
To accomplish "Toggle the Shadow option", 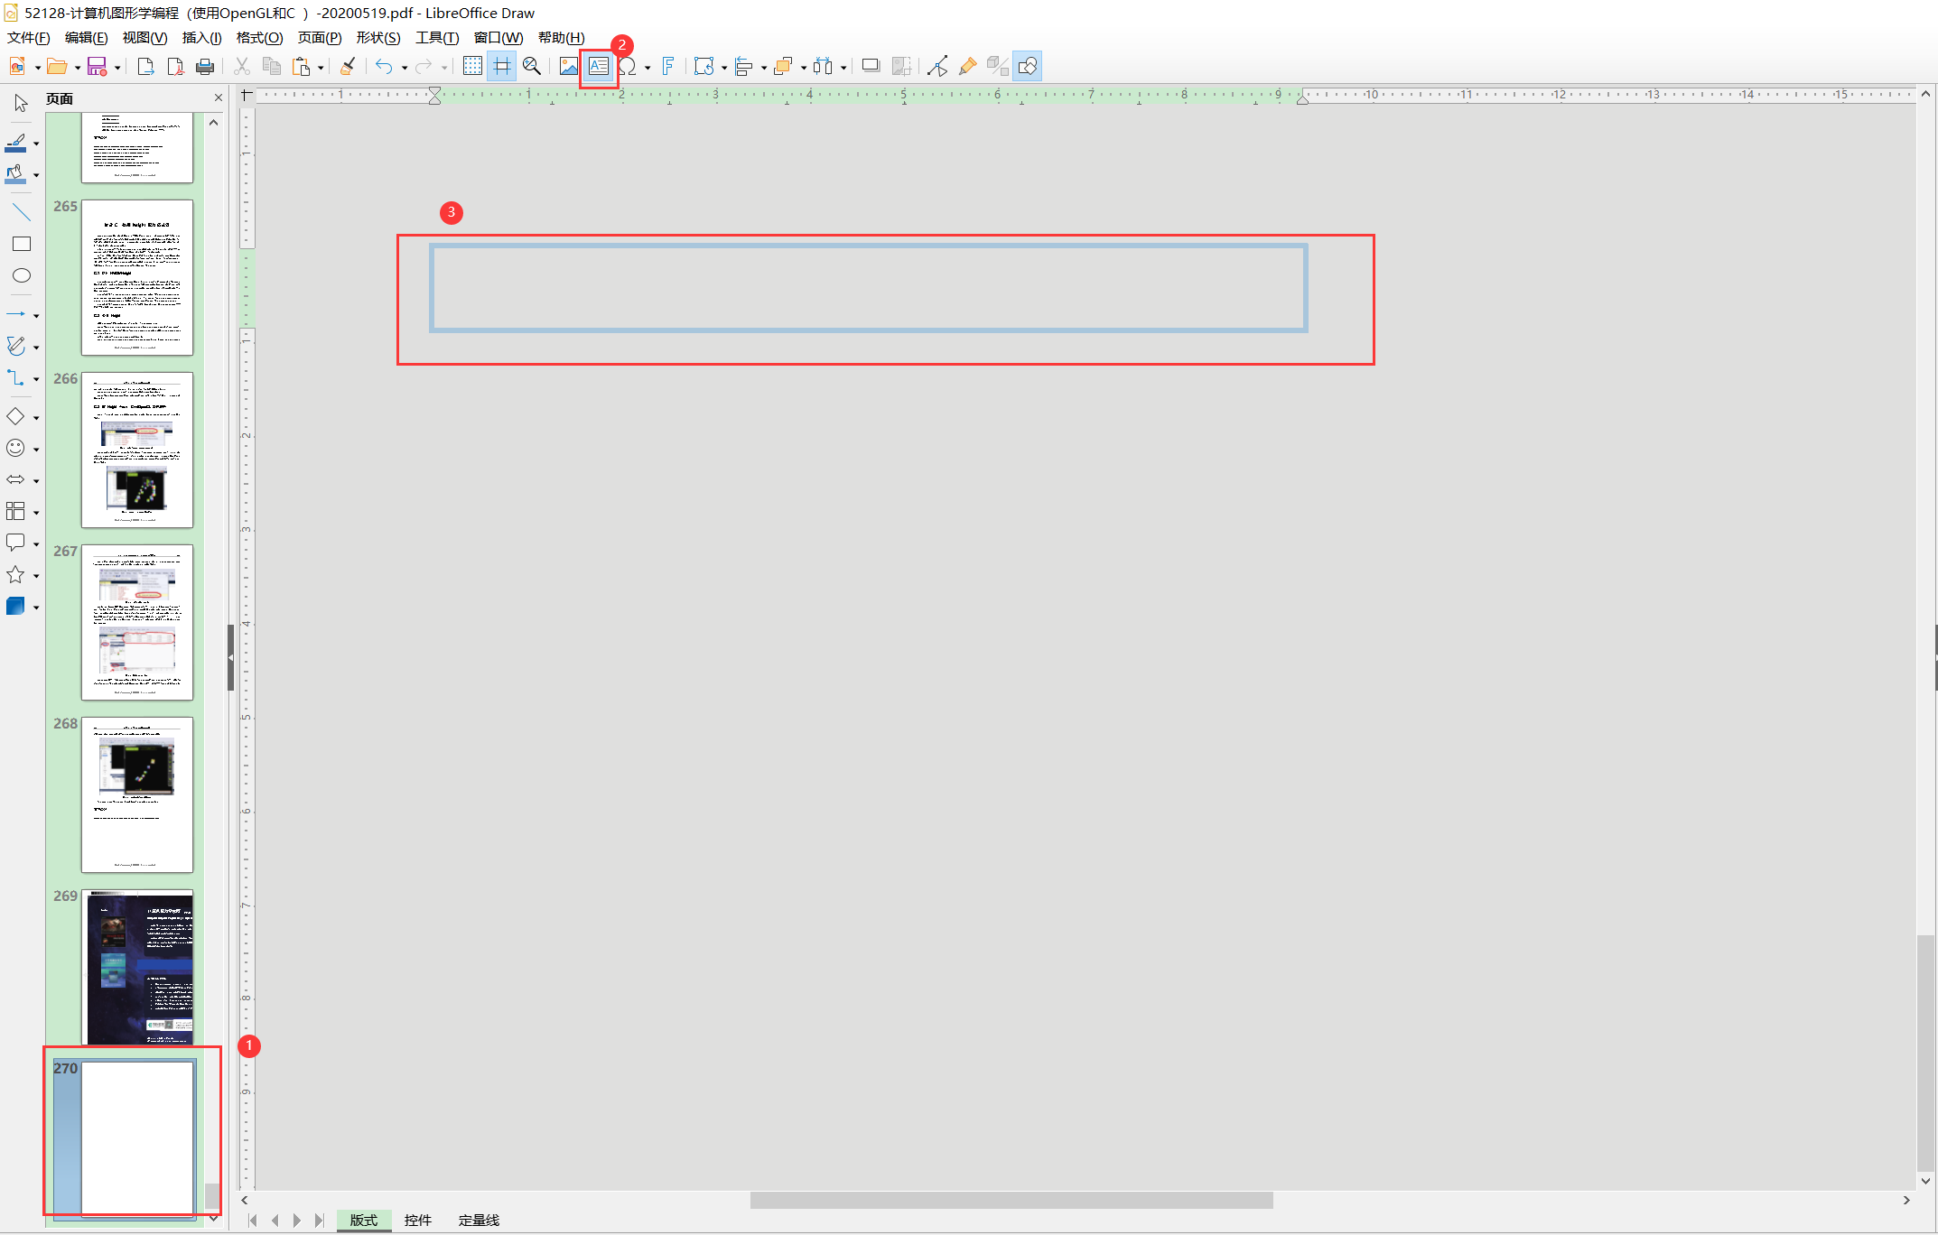I will coord(871,66).
